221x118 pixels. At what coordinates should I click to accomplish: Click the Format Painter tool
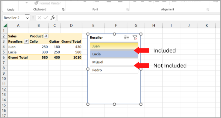click(x=47, y=3)
